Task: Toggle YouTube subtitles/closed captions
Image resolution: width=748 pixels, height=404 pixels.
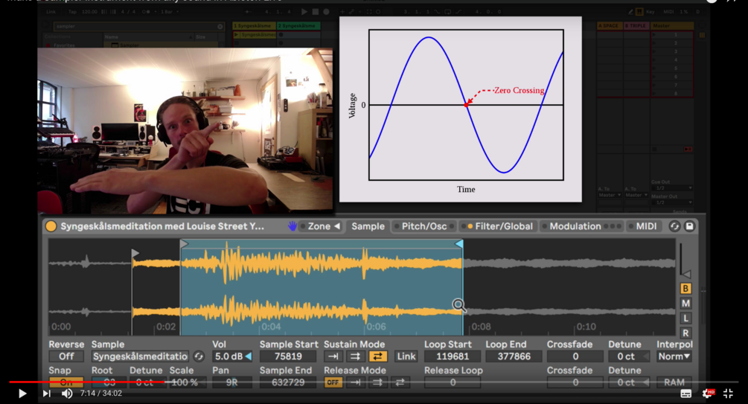Action: pyautogui.click(x=686, y=394)
